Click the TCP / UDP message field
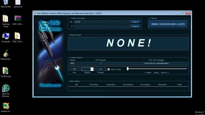Image resolution: width=205 pixels, height=115 pixels. (x=157, y=63)
